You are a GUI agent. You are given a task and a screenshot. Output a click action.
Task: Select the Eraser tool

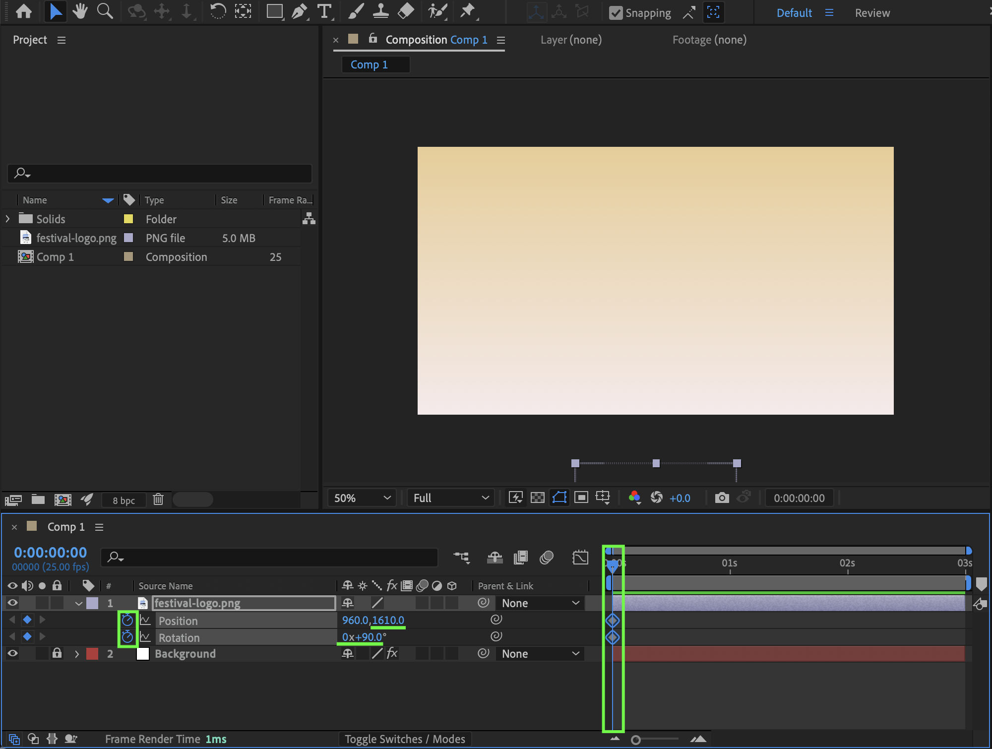[406, 11]
